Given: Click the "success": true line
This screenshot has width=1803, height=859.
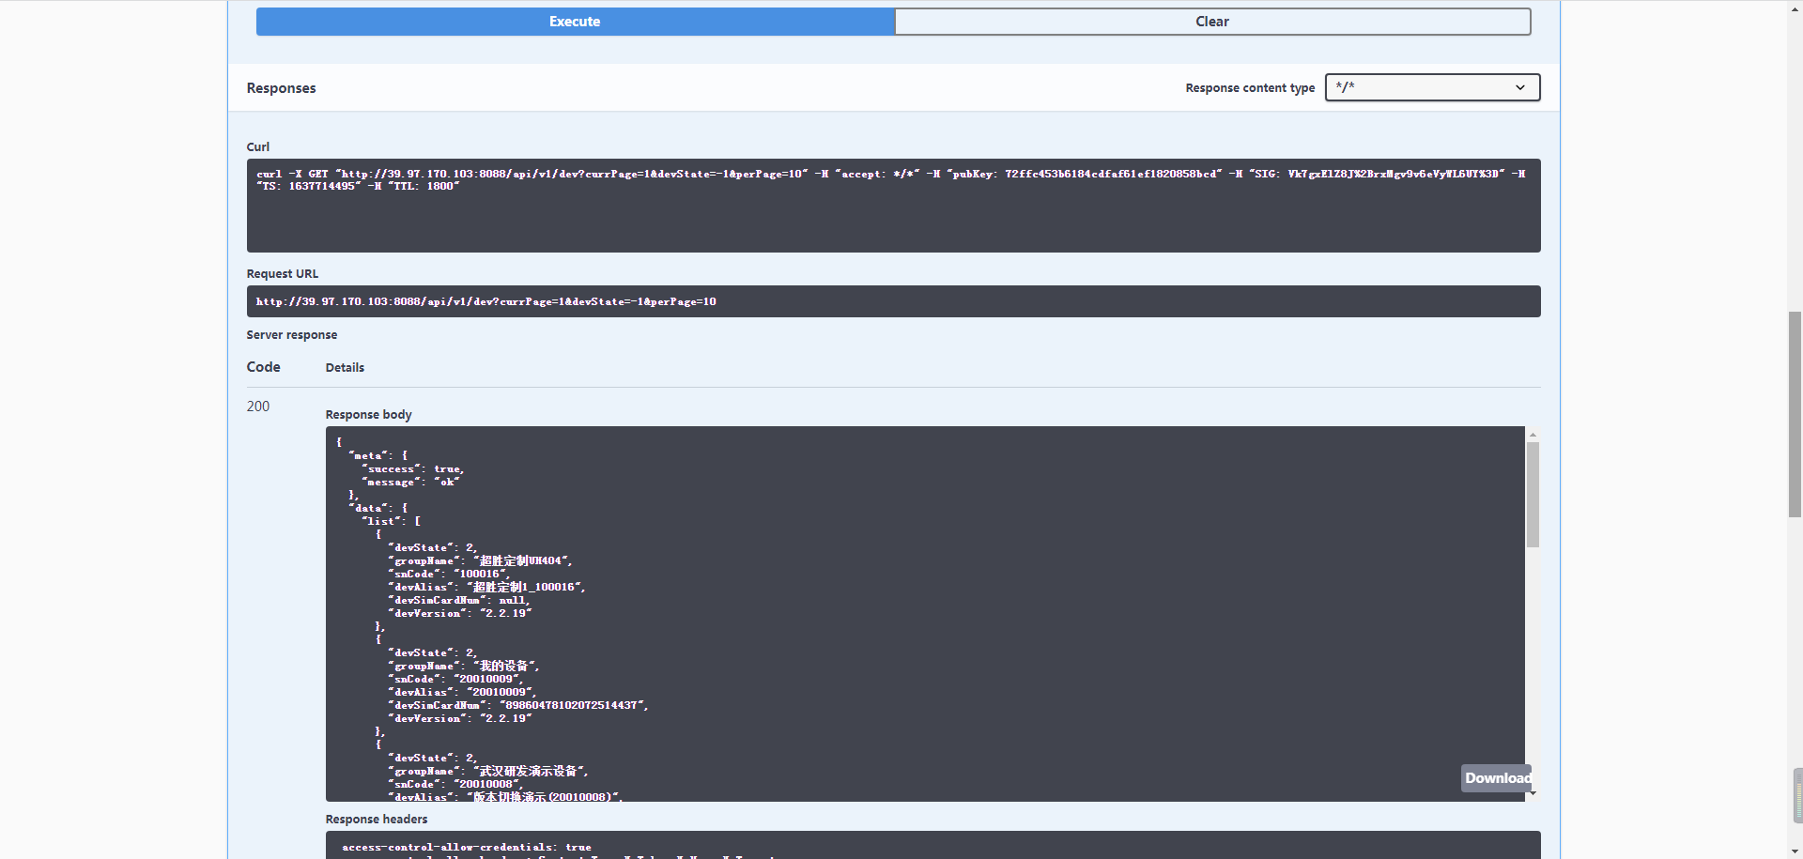Looking at the screenshot, I should click(x=413, y=469).
